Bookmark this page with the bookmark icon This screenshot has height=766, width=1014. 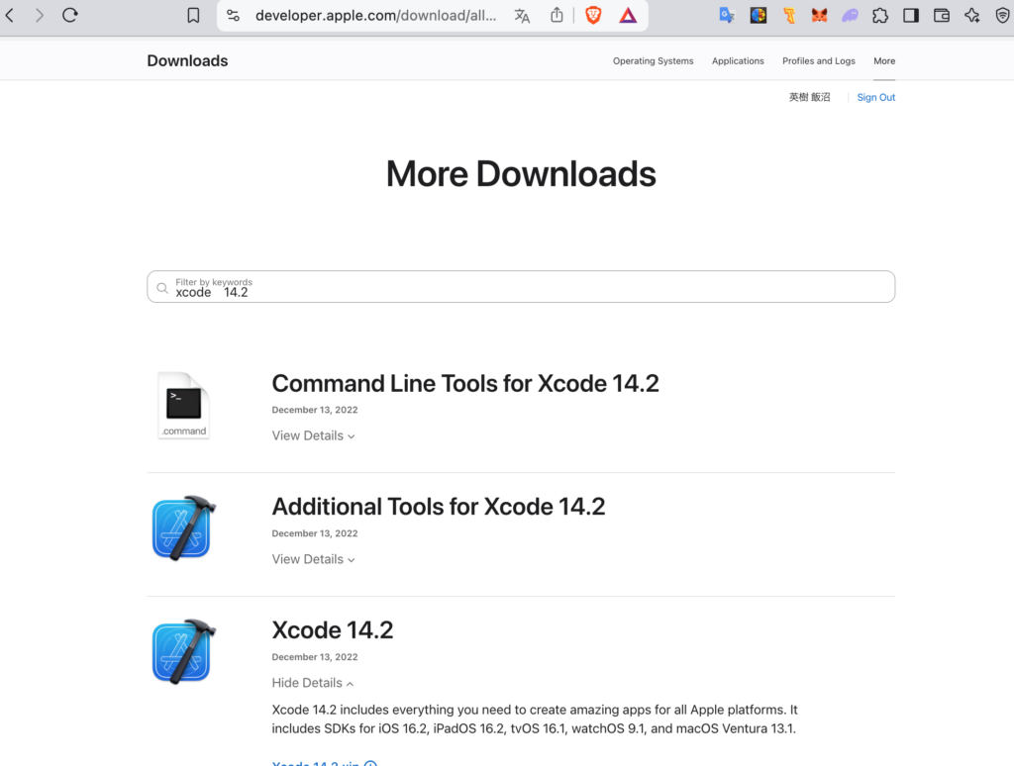[x=193, y=16]
